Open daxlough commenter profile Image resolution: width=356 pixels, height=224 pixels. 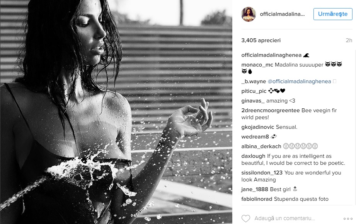point(253,156)
